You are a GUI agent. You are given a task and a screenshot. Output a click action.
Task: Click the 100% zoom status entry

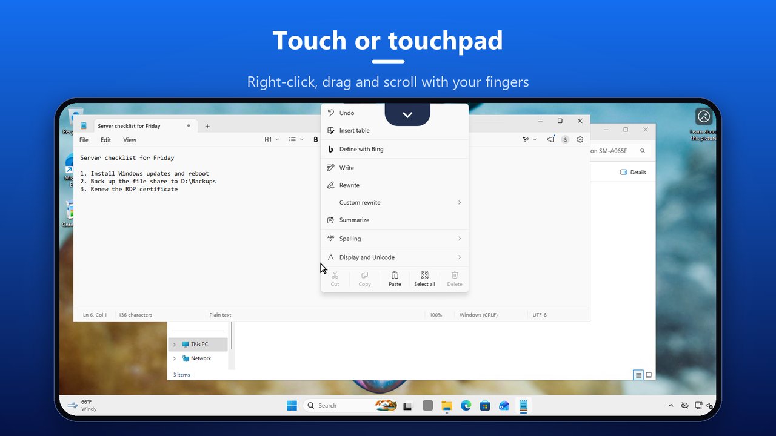click(436, 315)
